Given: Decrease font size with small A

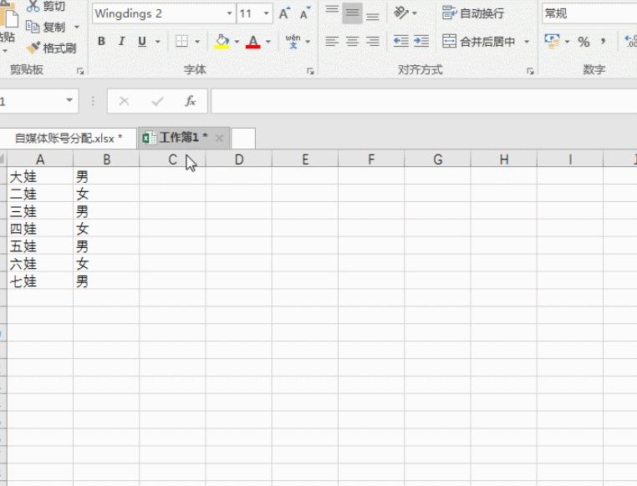Looking at the screenshot, I should tap(305, 13).
